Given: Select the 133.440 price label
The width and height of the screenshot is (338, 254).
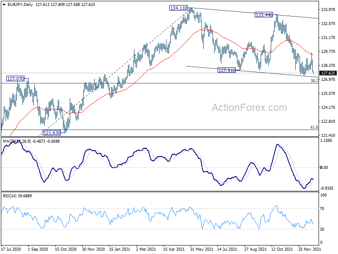Looking at the screenshot, I should 264,15.
